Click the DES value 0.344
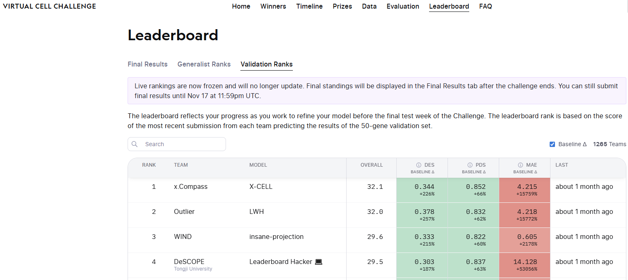The image size is (628, 280). (425, 187)
